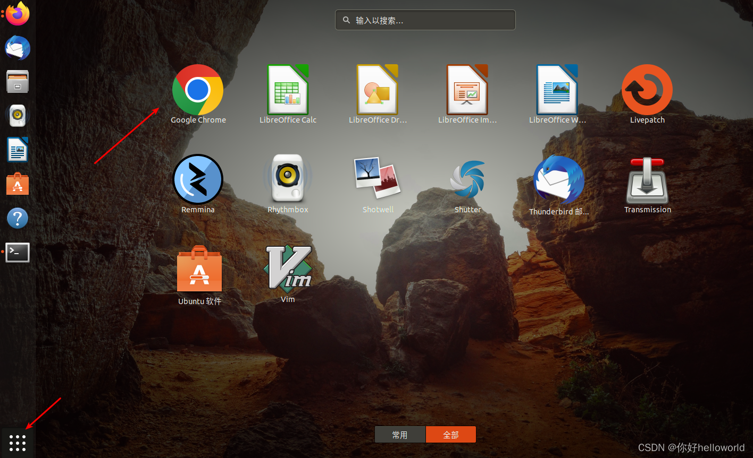The height and width of the screenshot is (458, 753).
Task: Launch Livepatch
Action: [647, 90]
